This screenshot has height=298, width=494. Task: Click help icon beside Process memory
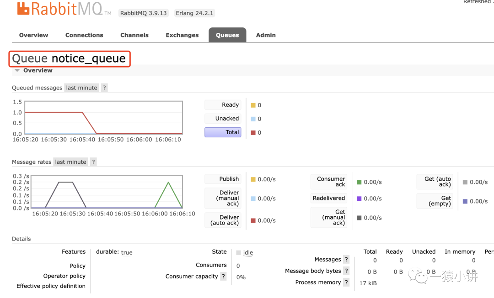point(346,282)
